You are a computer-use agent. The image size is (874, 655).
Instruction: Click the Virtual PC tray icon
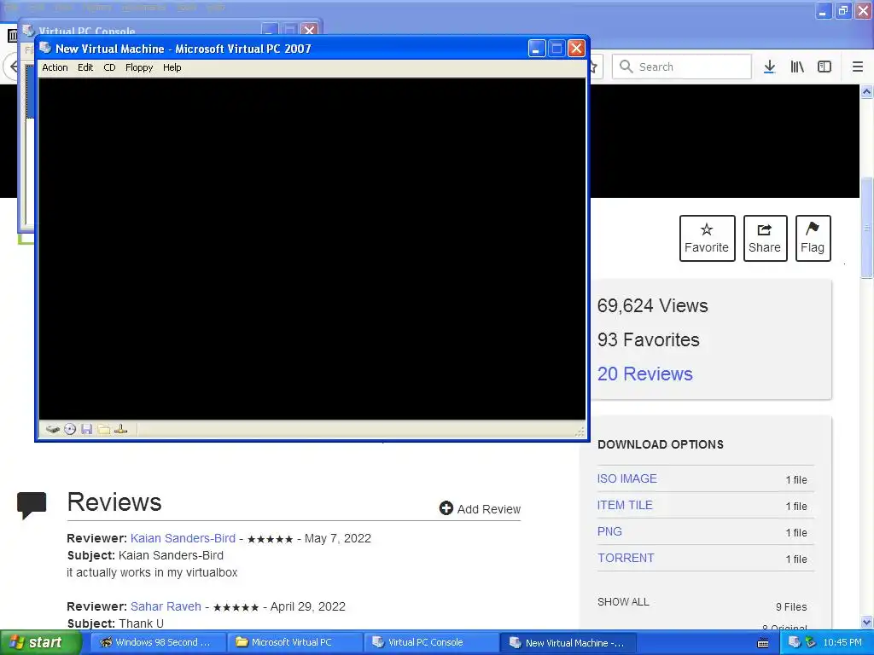click(x=795, y=642)
